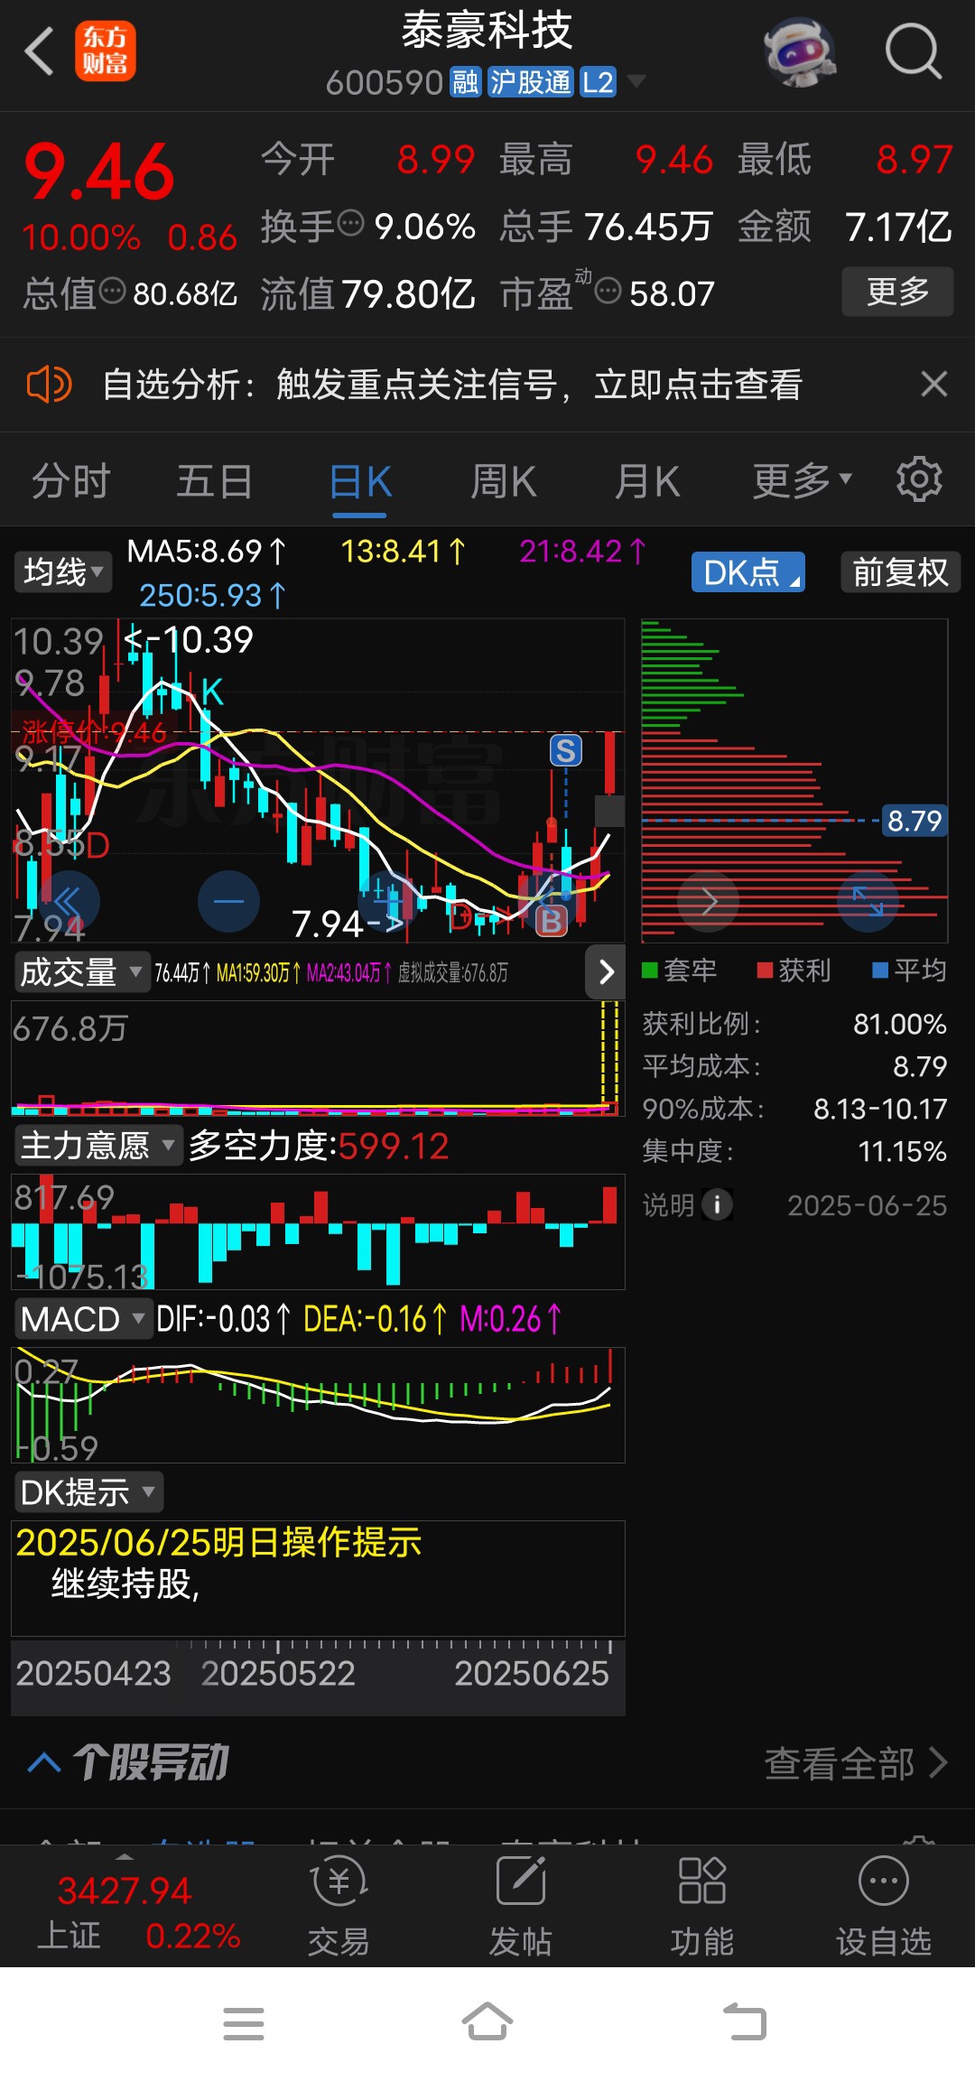Pan chart left with double-arrow button
This screenshot has height=2081, width=975.
[x=68, y=901]
